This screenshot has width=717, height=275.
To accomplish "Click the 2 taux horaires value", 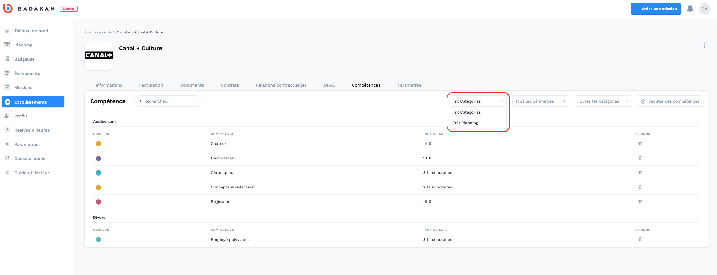I will click(437, 187).
